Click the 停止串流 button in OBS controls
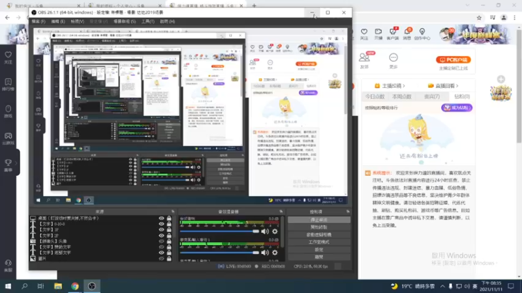The width and height of the screenshot is (522, 293). (x=319, y=219)
